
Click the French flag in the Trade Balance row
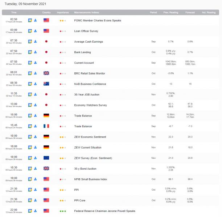[46, 126]
